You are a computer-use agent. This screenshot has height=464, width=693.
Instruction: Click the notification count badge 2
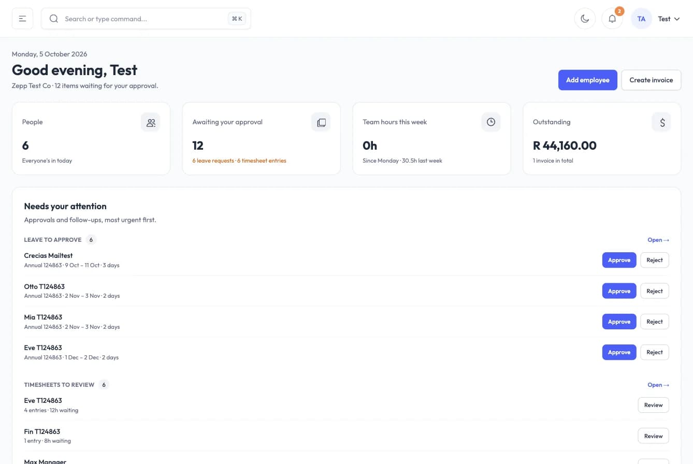[619, 11]
